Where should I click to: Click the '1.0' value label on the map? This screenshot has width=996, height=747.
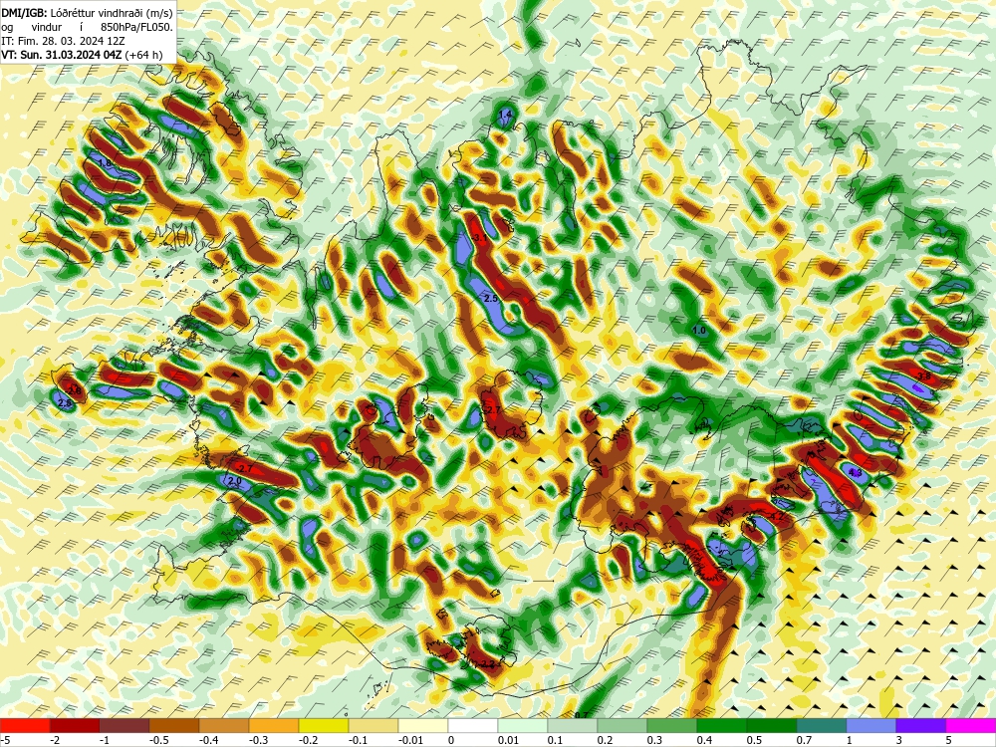pyautogui.click(x=699, y=331)
